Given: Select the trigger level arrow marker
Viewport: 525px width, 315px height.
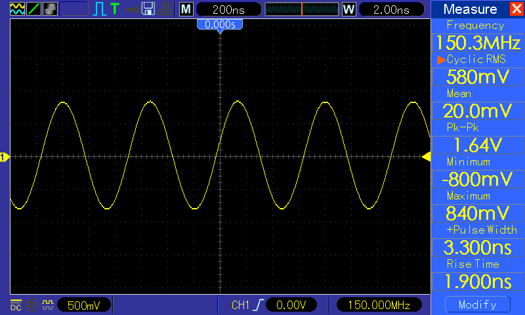Looking at the screenshot, I should (x=426, y=157).
